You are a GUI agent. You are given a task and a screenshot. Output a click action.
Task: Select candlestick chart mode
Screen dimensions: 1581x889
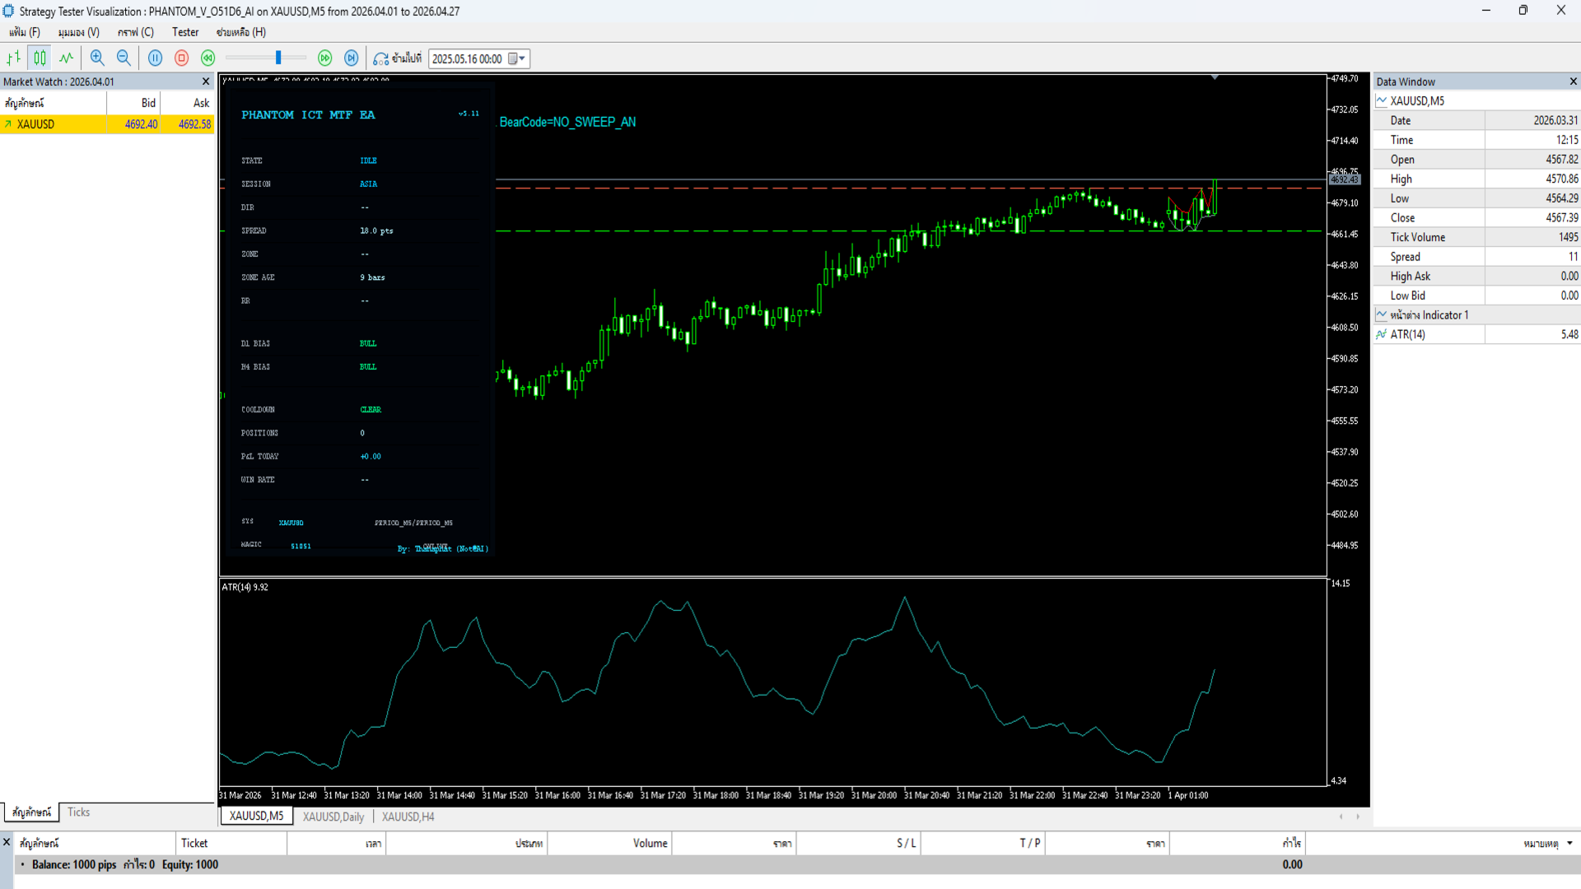tap(40, 58)
